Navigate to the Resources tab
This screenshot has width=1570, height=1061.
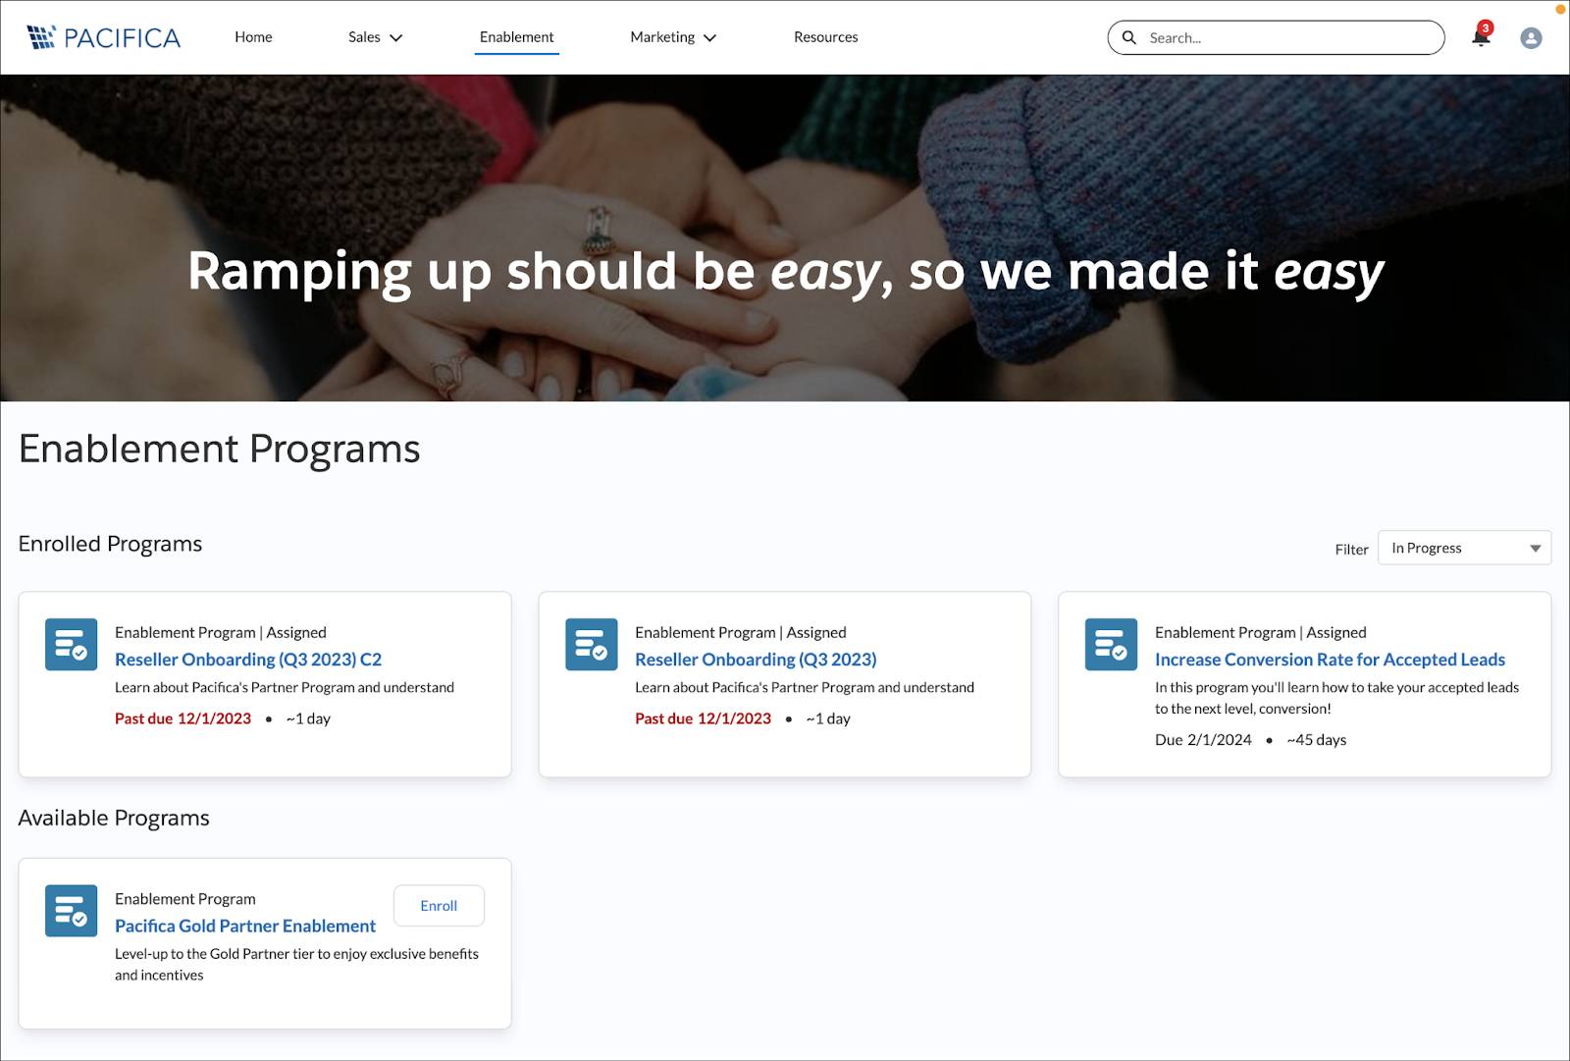826,37
